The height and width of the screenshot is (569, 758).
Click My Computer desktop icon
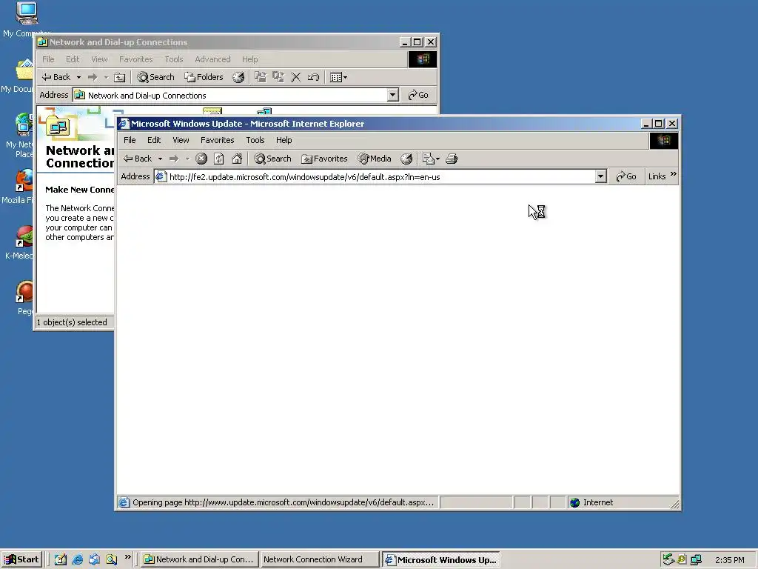point(26,19)
